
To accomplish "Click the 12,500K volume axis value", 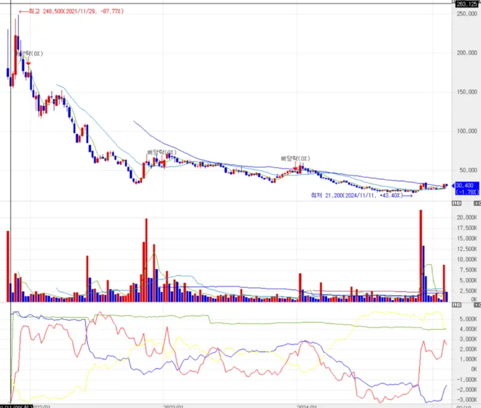I will pos(467,249).
